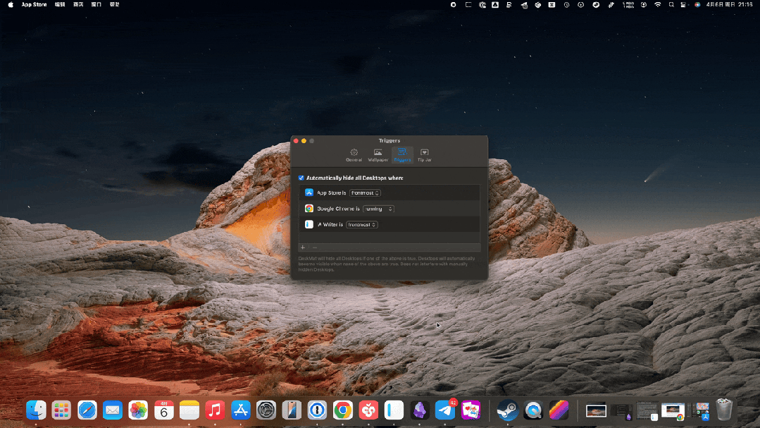
Task: Open Photos from the Dock
Action: click(138, 410)
